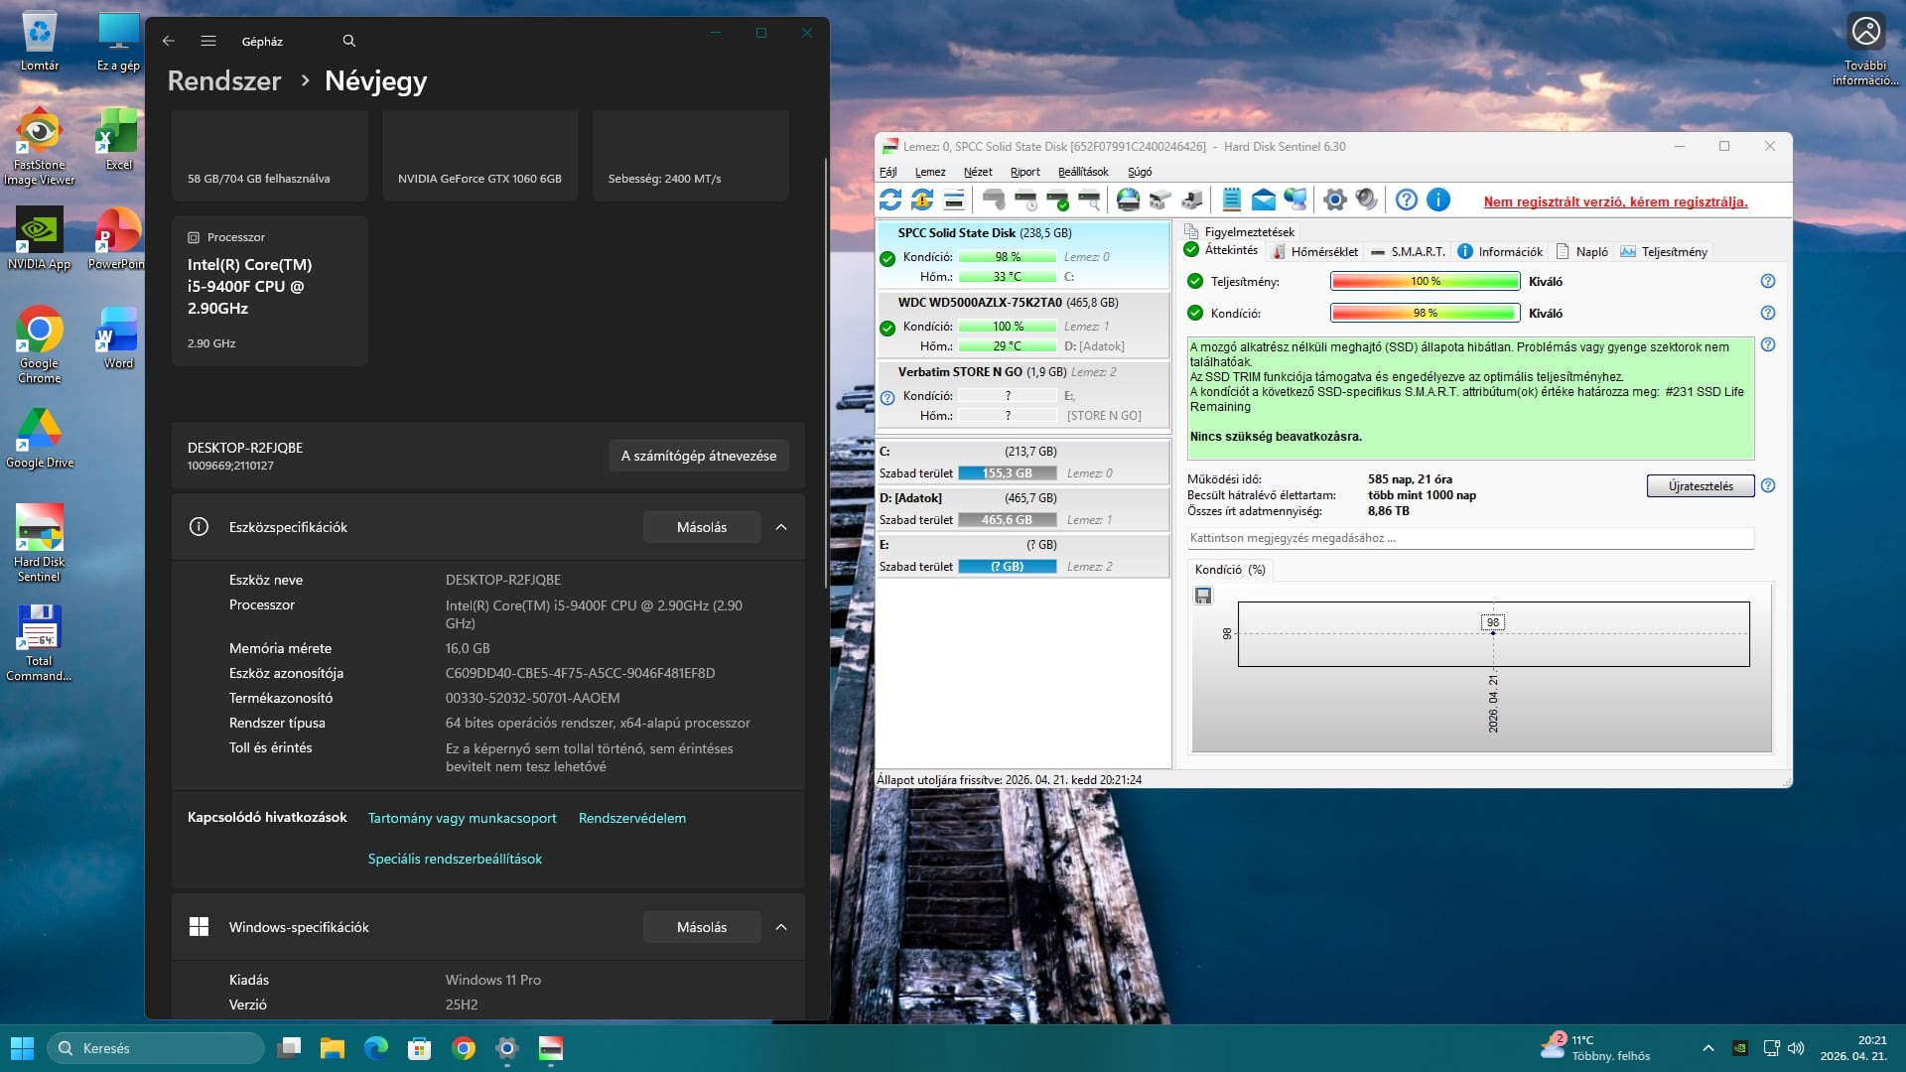Open the Riport menu
Screen dimensions: 1906x1072
[1024, 172]
